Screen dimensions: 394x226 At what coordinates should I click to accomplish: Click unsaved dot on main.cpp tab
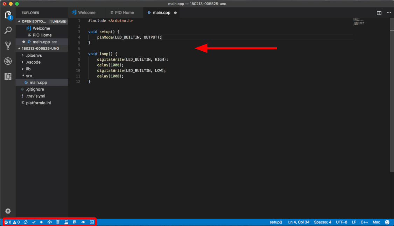[175, 13]
